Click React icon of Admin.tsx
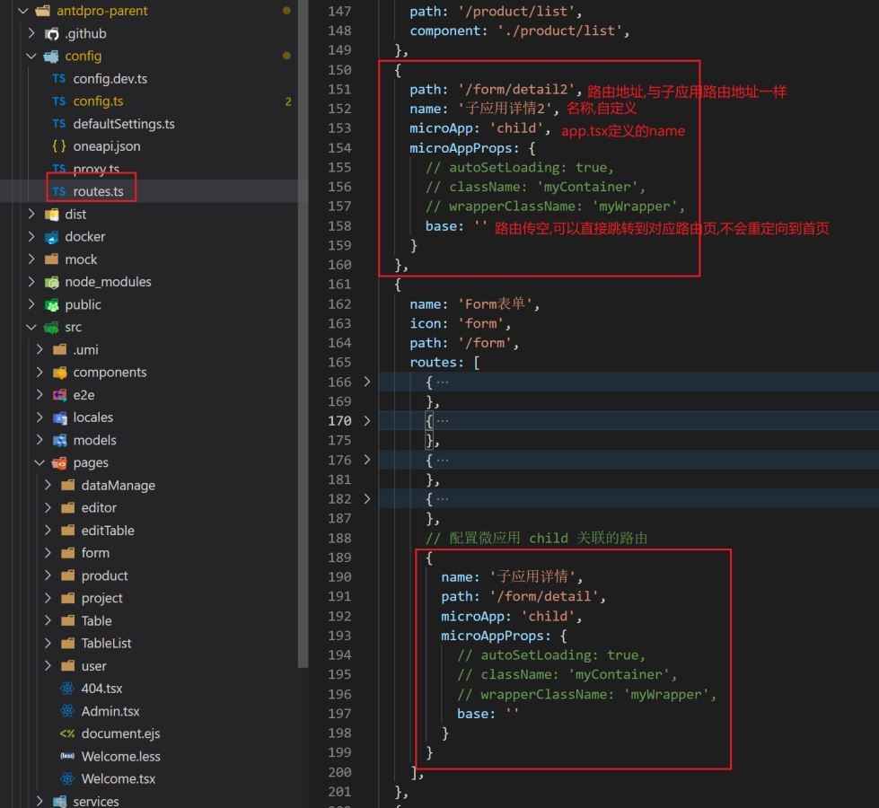Screen dimensions: 879x808 point(67,711)
